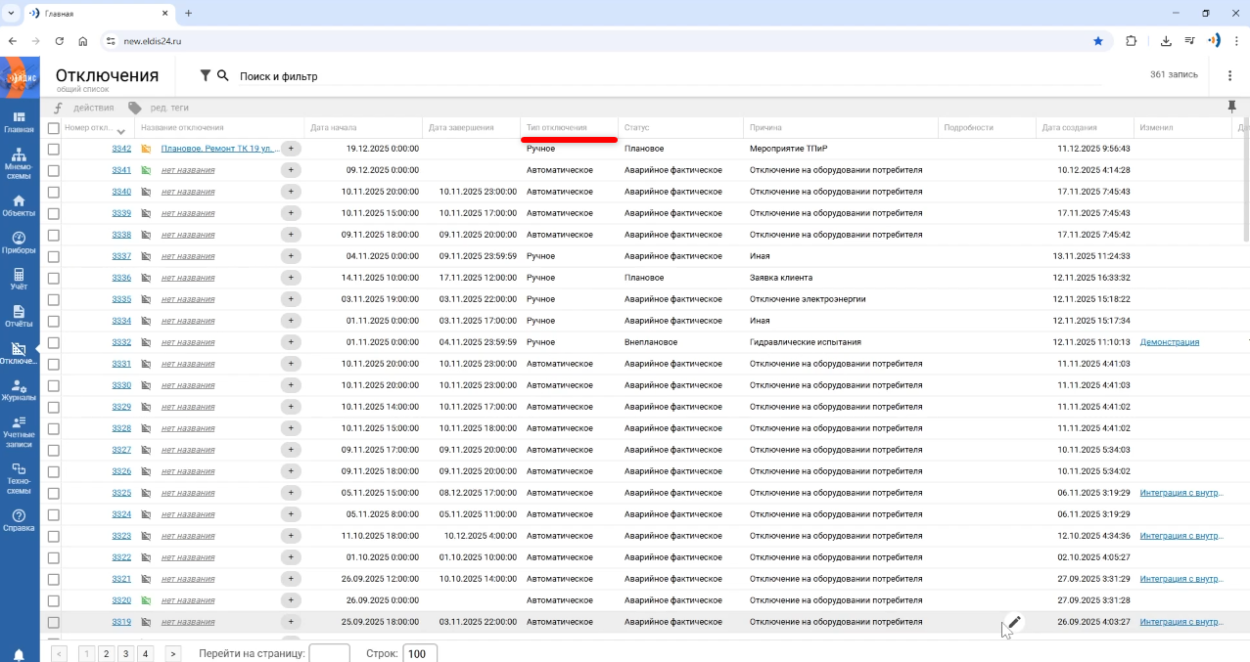Tick the checkbox for outage 3342
This screenshot has width=1250, height=662.
point(54,149)
